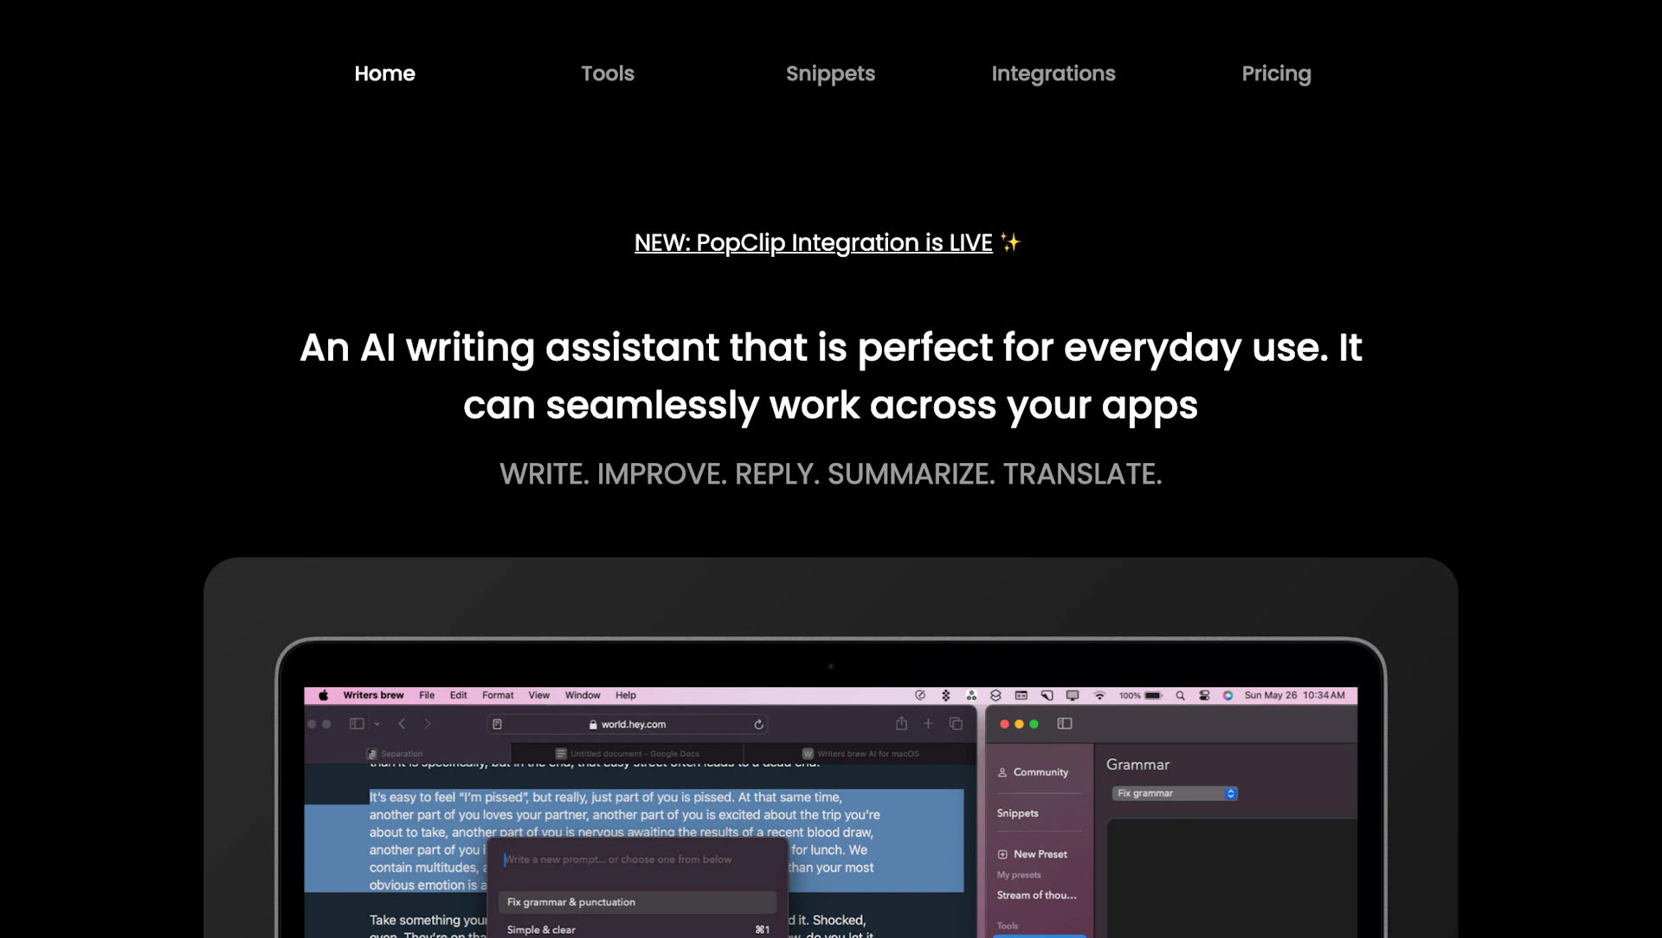Click the 'WRITE. IMPROVE. REPLY.' tagline
The image size is (1662, 938).
830,474
